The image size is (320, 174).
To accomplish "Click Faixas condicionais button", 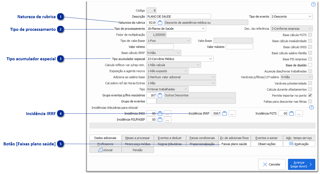I will click(202, 138).
